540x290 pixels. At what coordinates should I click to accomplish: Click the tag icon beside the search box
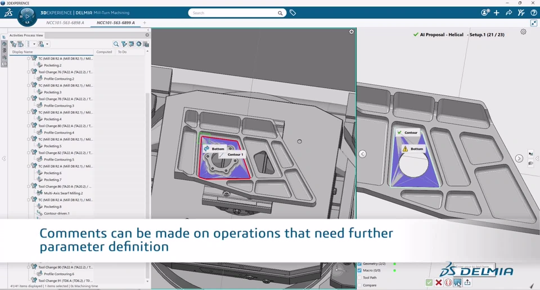(292, 13)
